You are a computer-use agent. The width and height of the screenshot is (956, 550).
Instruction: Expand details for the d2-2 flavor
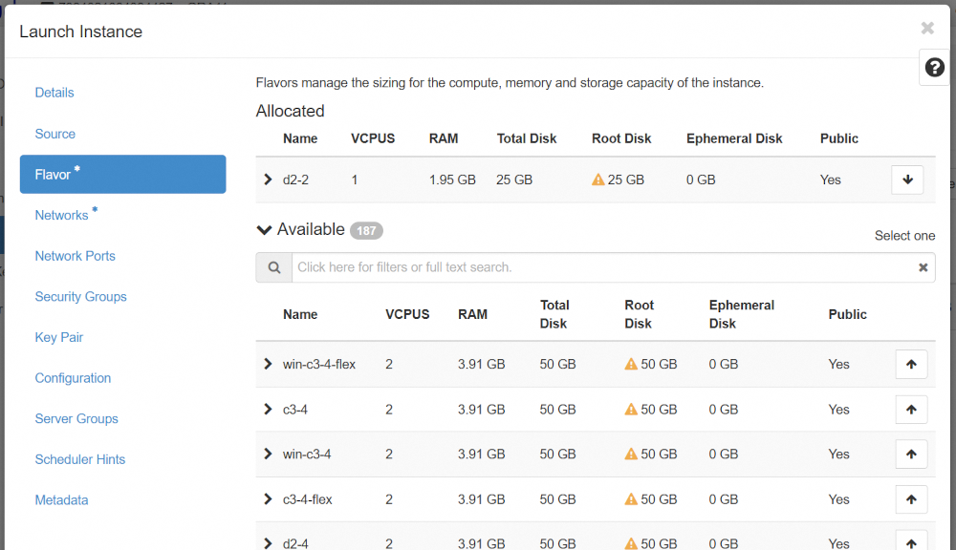(x=267, y=180)
